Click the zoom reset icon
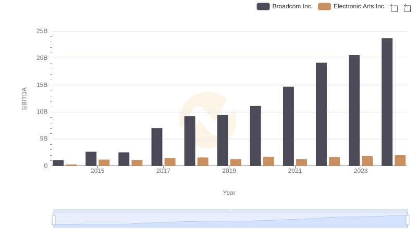 407,8
